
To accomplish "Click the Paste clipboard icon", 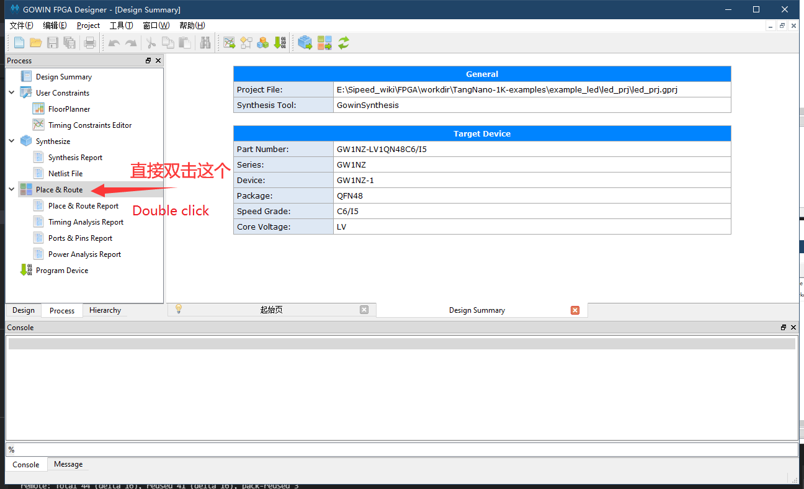I will 184,43.
